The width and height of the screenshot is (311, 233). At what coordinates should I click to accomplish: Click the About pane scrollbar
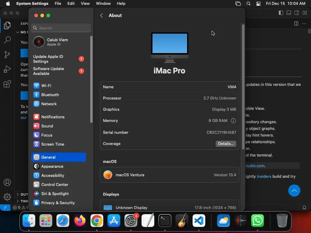[x=243, y=87]
